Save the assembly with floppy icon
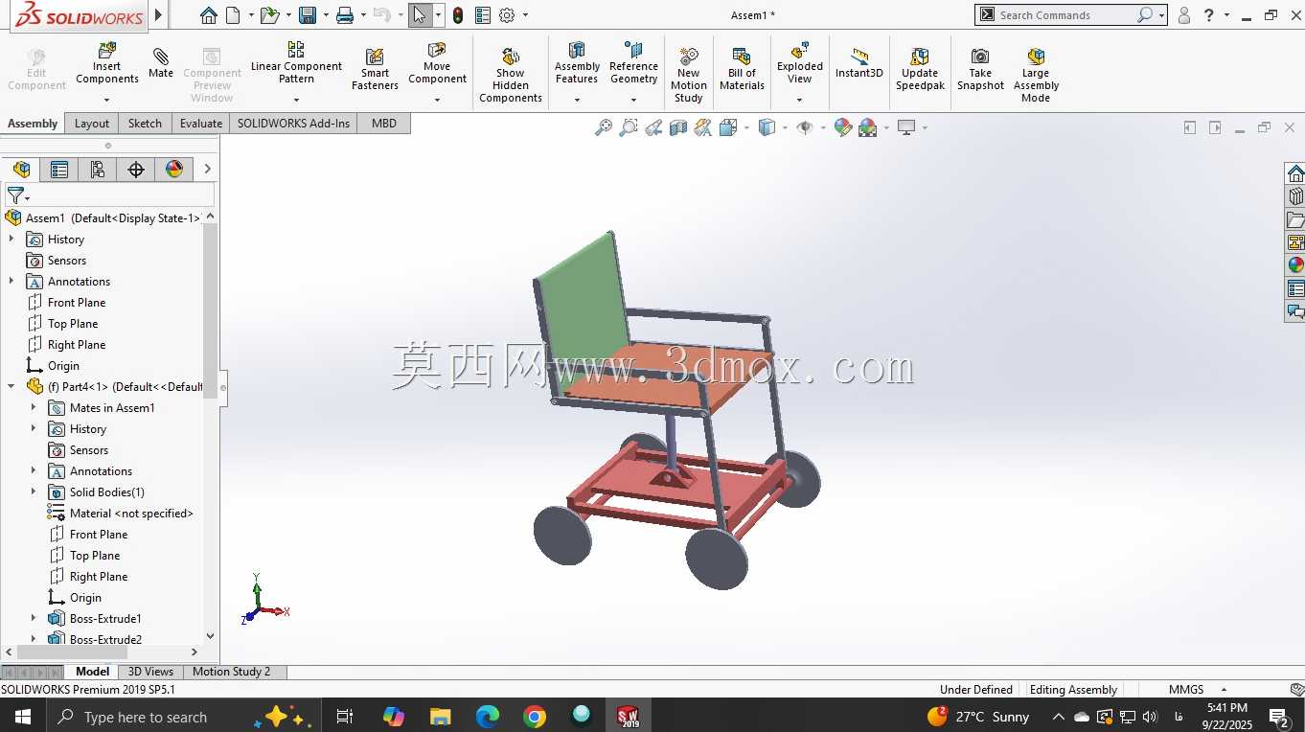The image size is (1305, 732). (308, 15)
